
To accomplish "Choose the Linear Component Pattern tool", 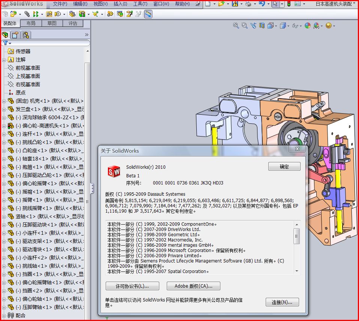I will [x=36, y=14].
